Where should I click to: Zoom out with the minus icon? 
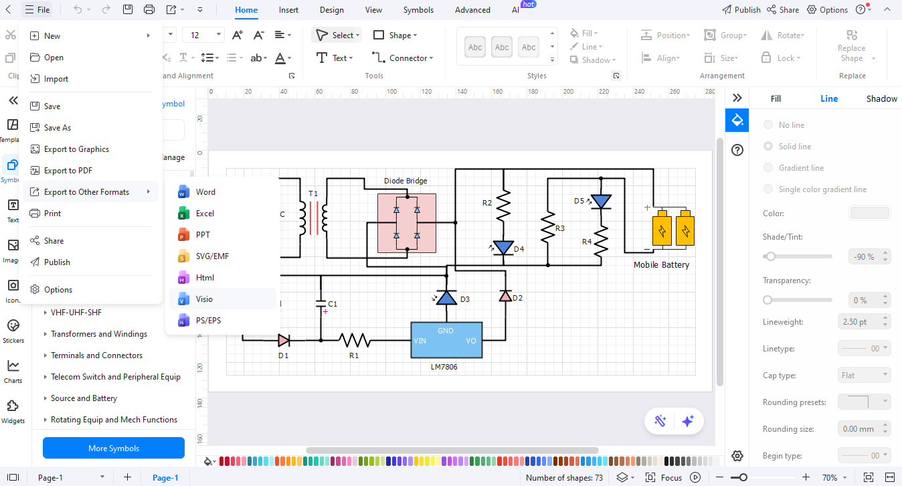point(719,477)
